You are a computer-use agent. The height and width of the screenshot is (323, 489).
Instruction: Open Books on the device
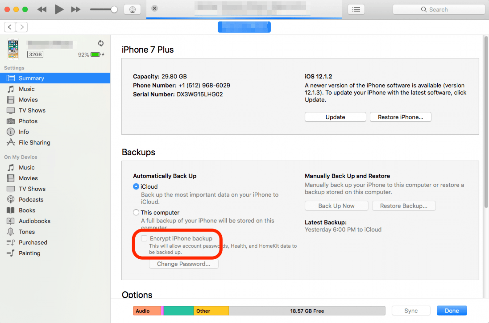coord(55,210)
